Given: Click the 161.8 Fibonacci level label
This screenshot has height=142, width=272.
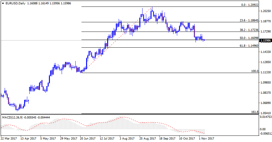Looking at the screenshot, I should tap(255, 112).
